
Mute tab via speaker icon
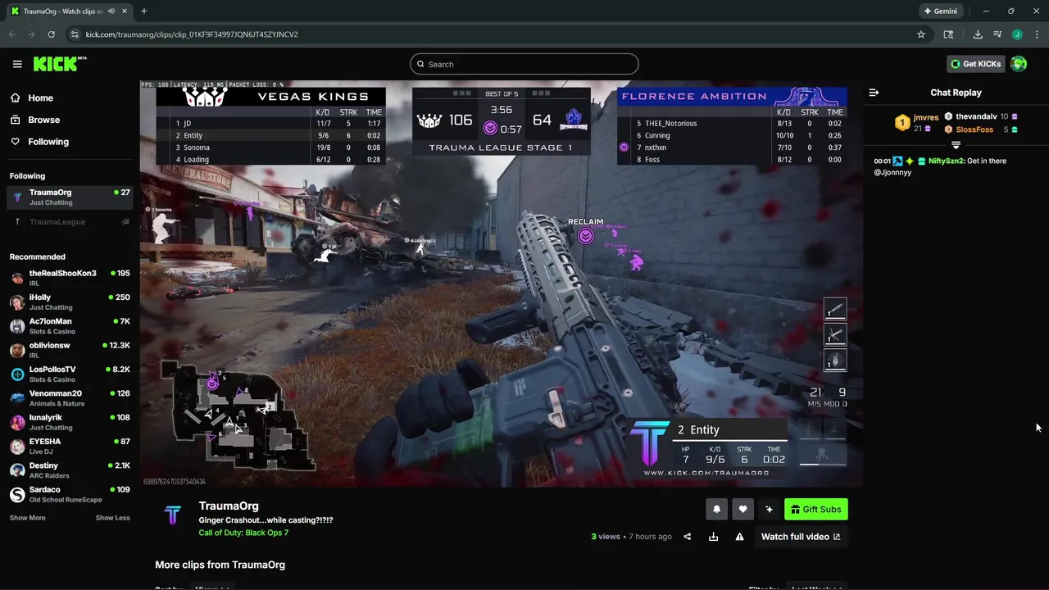(111, 11)
